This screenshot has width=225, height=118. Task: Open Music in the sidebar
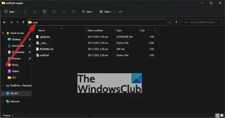coord(13,65)
